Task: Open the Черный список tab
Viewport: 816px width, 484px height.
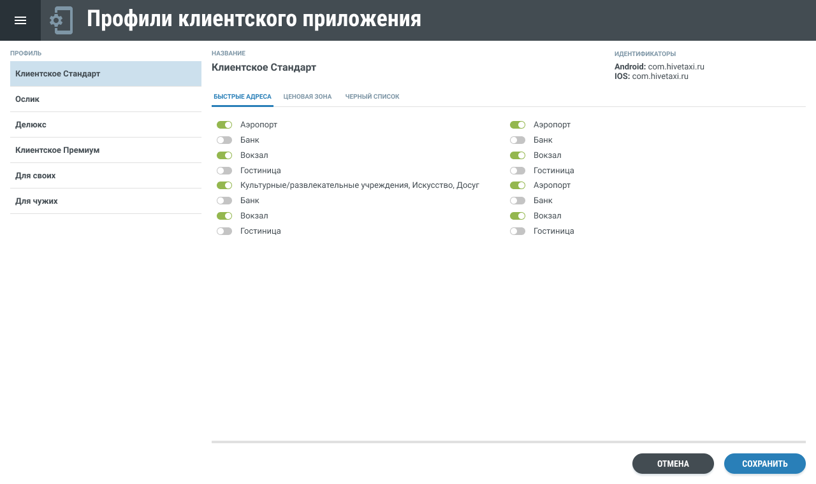Action: (372, 97)
